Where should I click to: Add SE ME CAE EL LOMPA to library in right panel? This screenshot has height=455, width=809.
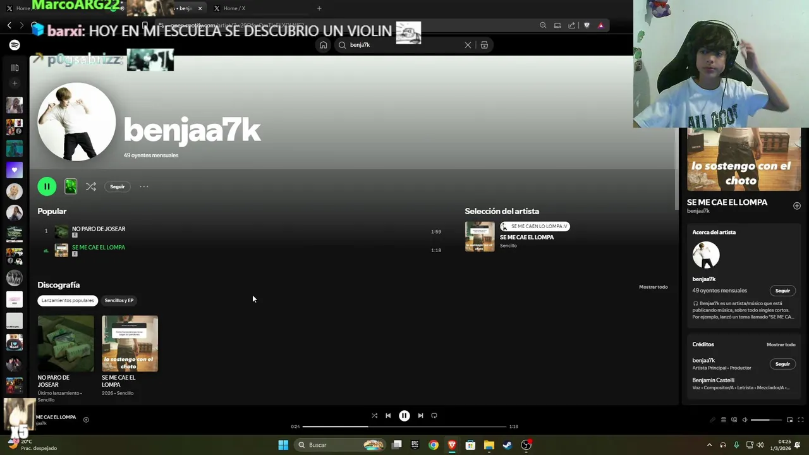pos(796,206)
